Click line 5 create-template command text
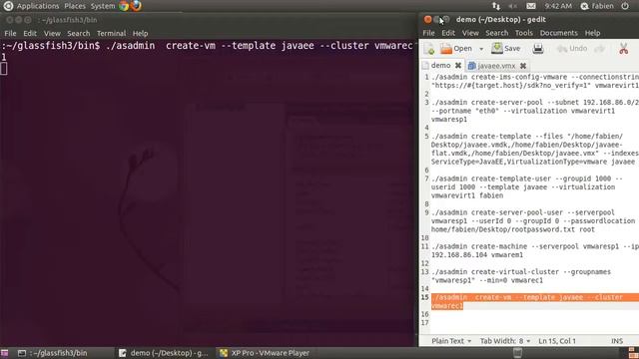The image size is (639, 359). pyautogui.click(x=535, y=149)
